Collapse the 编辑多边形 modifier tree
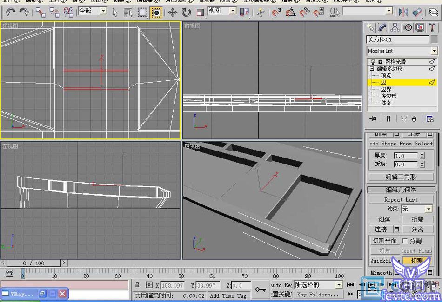The image size is (442, 302). click(372, 69)
